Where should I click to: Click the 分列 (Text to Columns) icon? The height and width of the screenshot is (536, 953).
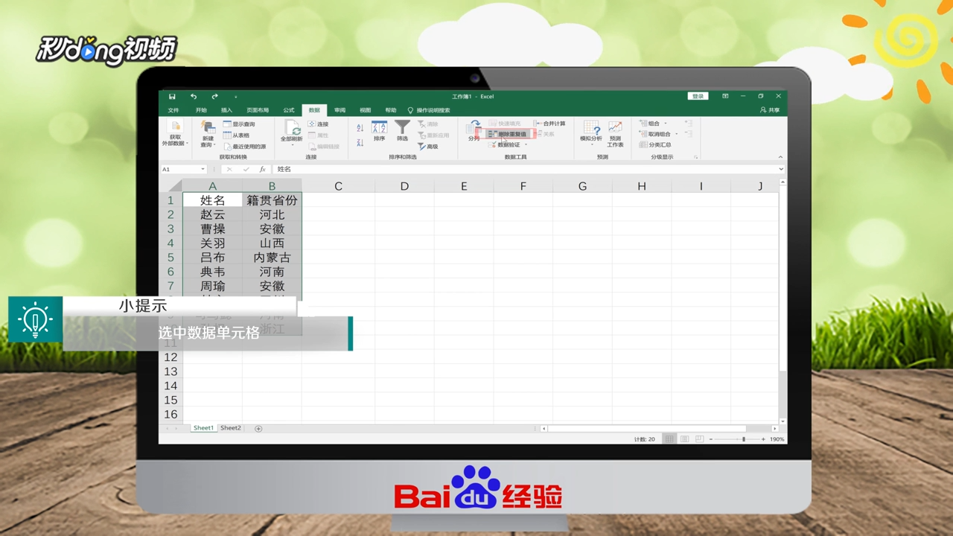474,130
